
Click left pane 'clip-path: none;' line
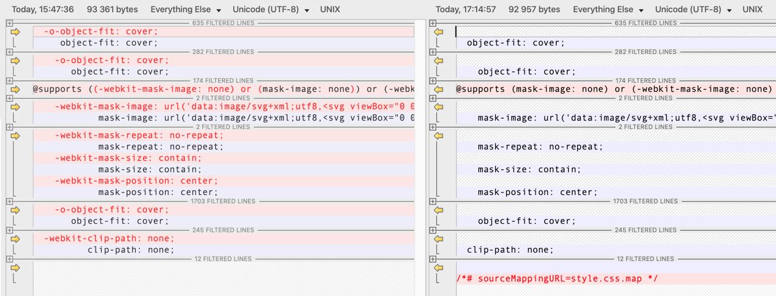pyautogui.click(x=224, y=250)
